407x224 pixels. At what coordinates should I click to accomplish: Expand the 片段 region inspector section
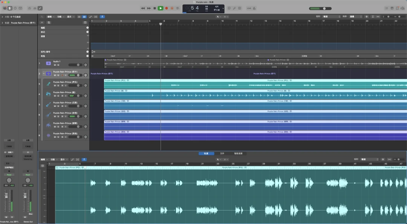coord(2,17)
